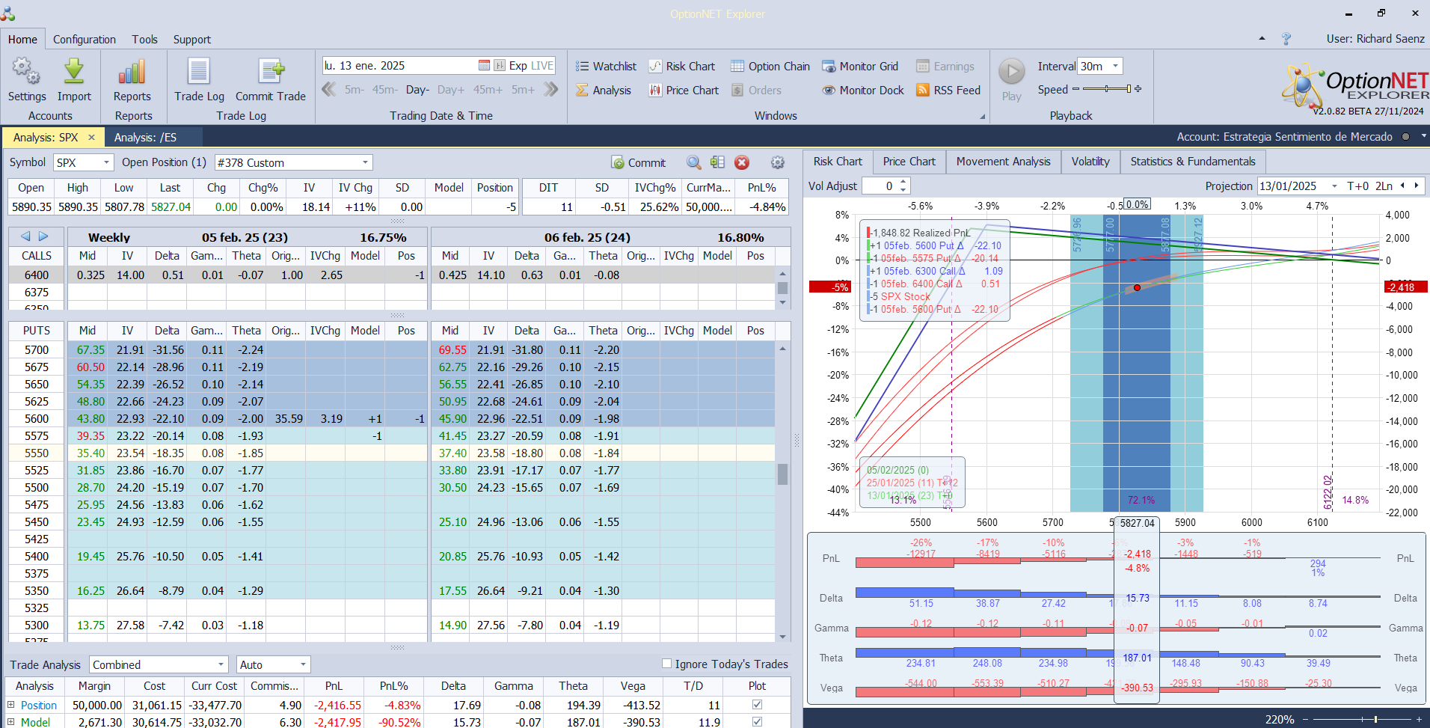Open the Support ribbon tab
This screenshot has width=1430, height=728.
192,39
